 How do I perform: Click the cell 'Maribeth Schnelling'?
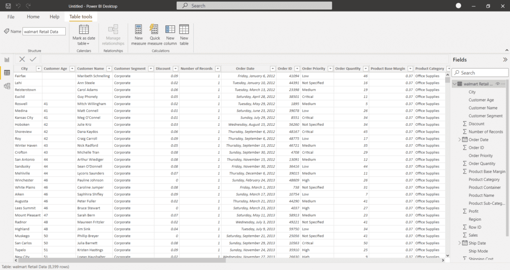(93, 76)
